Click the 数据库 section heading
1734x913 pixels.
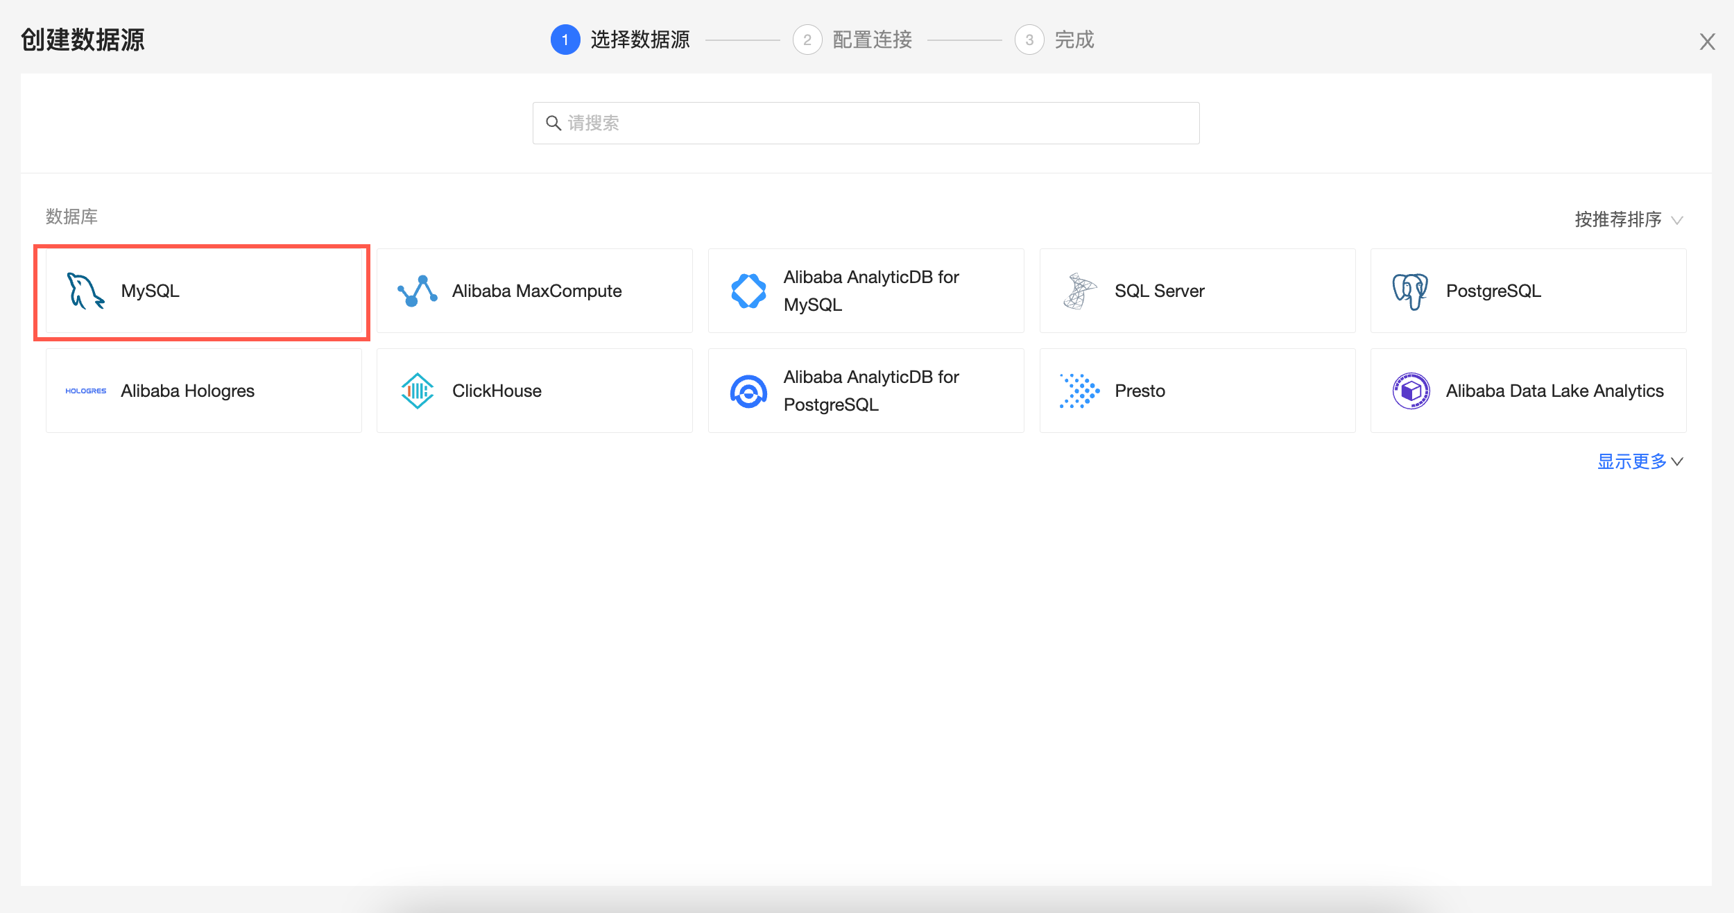coord(71,216)
